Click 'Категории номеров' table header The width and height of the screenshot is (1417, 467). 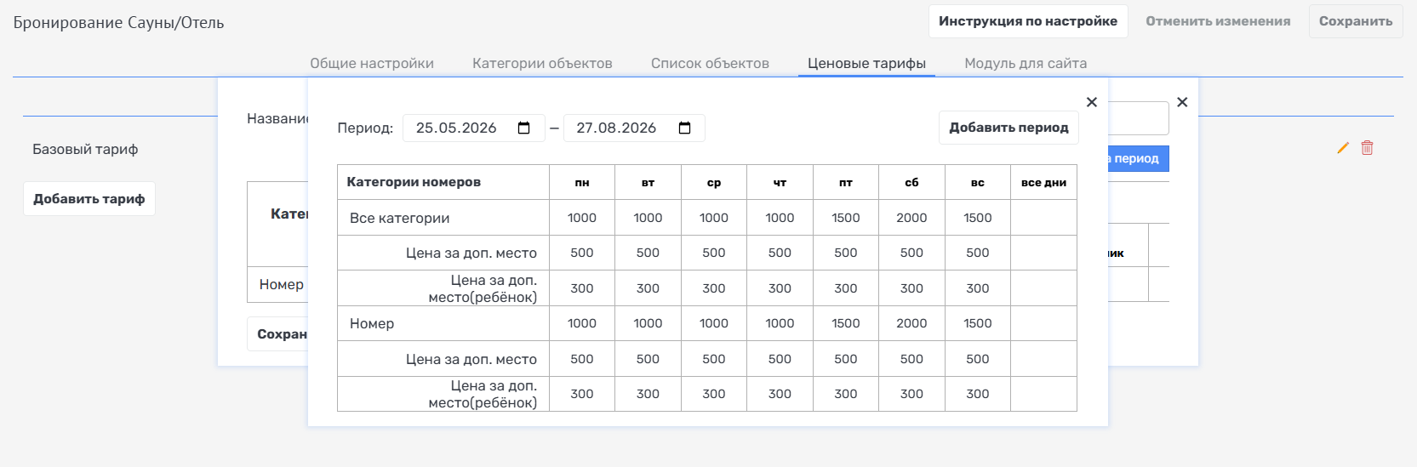pyautogui.click(x=443, y=182)
